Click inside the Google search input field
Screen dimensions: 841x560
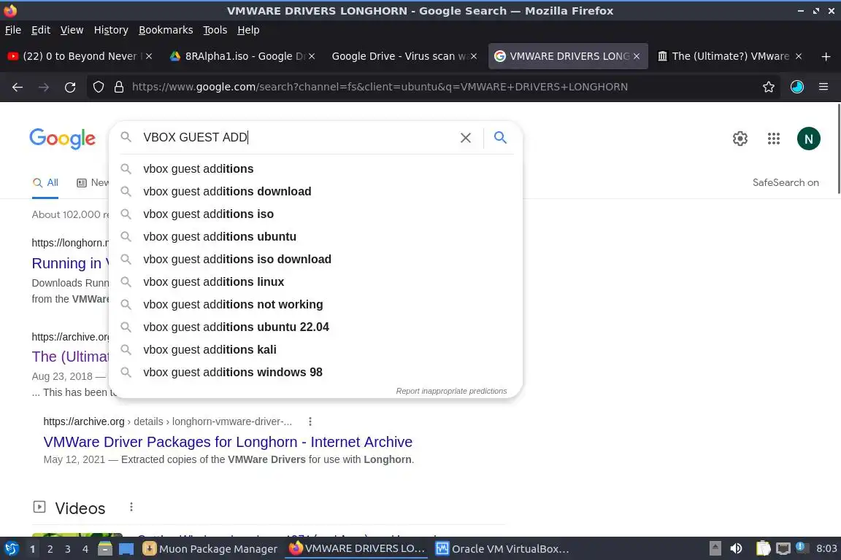click(x=298, y=138)
